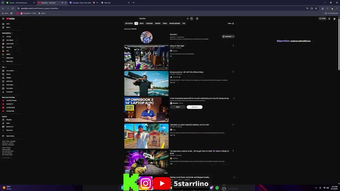Image resolution: width=340 pixels, height=191 pixels.
Task: Open more actions for Hiding in Plain Sight
Action: click(x=233, y=46)
